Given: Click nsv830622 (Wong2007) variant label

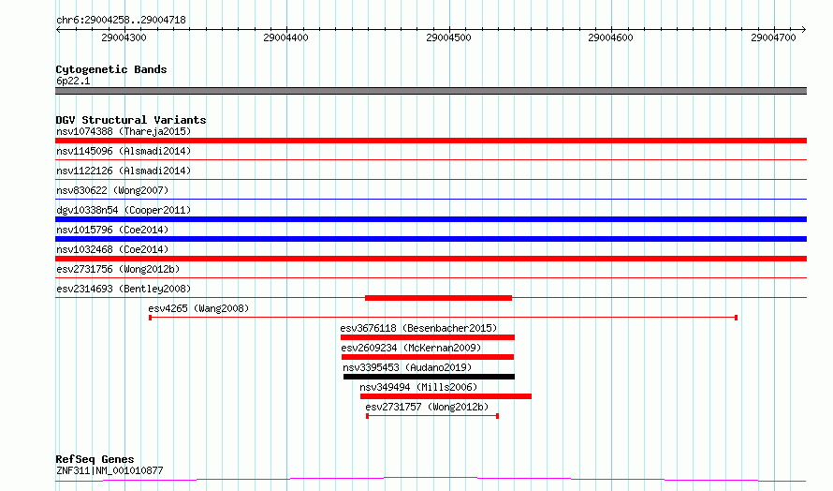Looking at the screenshot, I should click(x=112, y=190).
